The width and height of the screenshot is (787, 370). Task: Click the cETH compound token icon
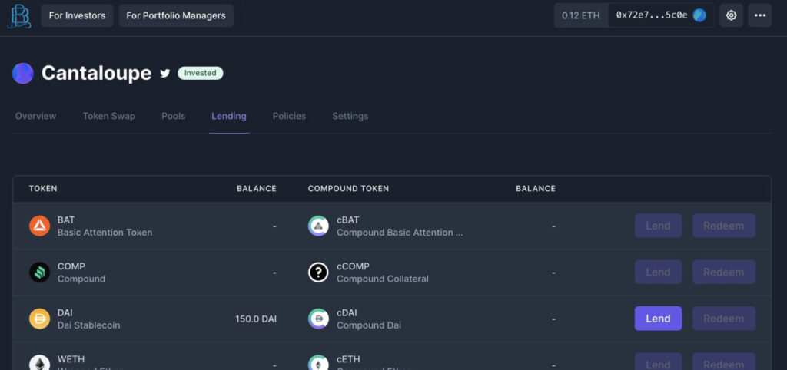coord(318,362)
